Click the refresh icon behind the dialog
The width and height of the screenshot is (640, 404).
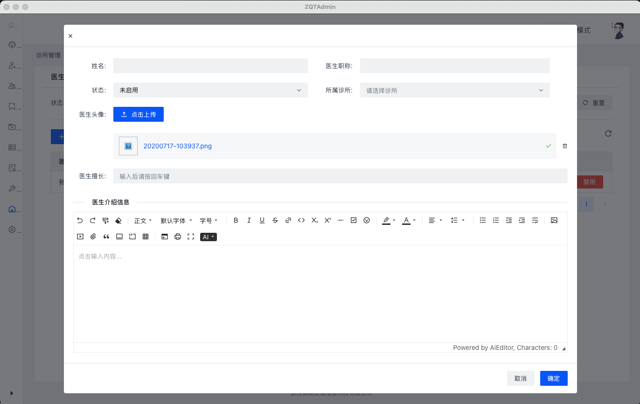[608, 133]
